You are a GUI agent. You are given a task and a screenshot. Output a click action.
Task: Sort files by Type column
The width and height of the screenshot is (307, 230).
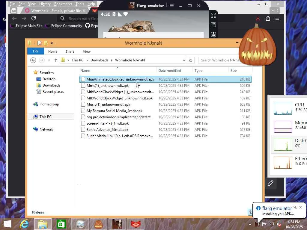[x=210, y=71]
